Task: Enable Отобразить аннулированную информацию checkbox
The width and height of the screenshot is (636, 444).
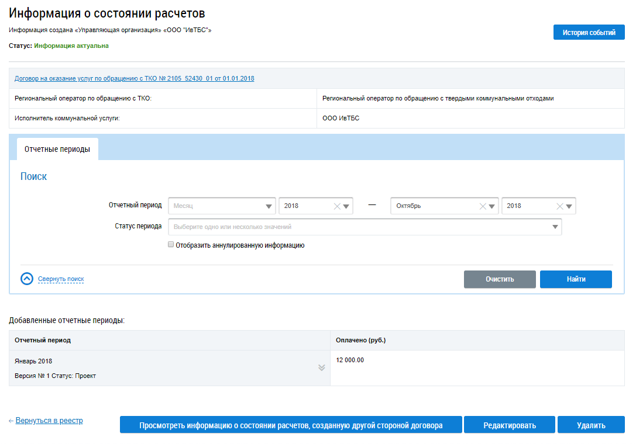Action: (x=171, y=245)
